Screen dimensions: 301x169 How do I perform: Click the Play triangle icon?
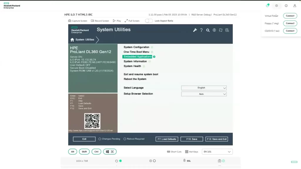click(x=114, y=21)
